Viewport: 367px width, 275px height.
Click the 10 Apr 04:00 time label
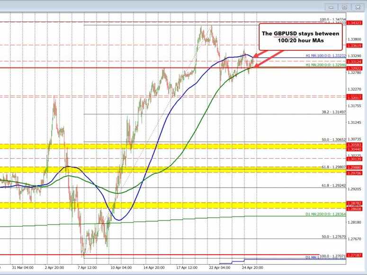(121, 268)
